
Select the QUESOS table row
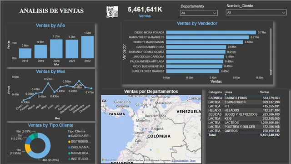point(244,131)
